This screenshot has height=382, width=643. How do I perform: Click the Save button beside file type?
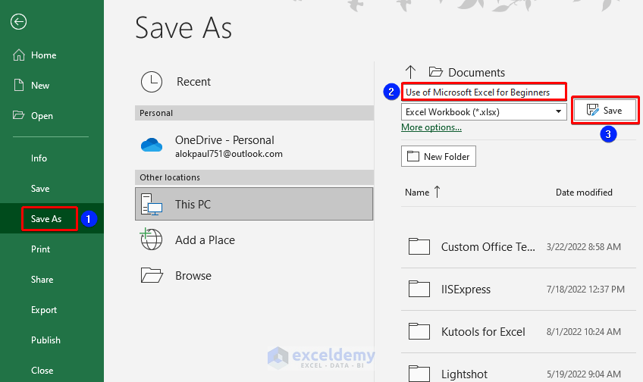point(605,110)
